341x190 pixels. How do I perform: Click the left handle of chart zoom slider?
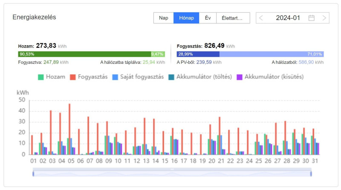33,173
